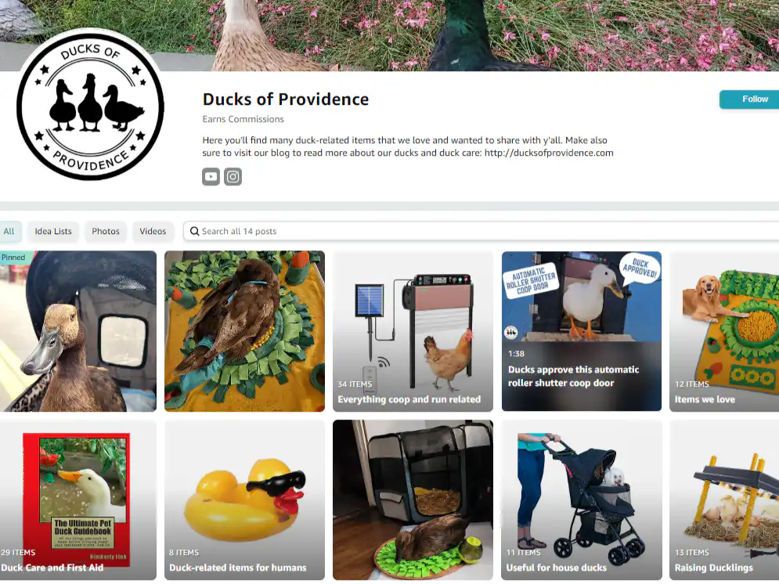Open Useful for house ducks list
779x584 pixels.
581,500
